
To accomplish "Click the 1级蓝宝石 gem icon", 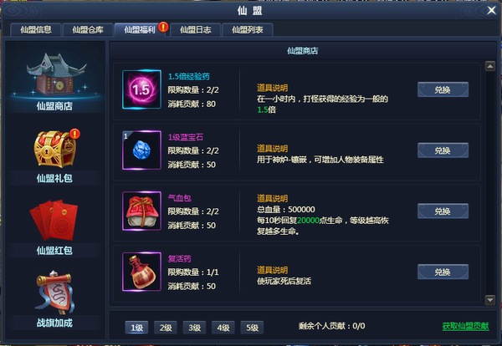I will pos(141,150).
